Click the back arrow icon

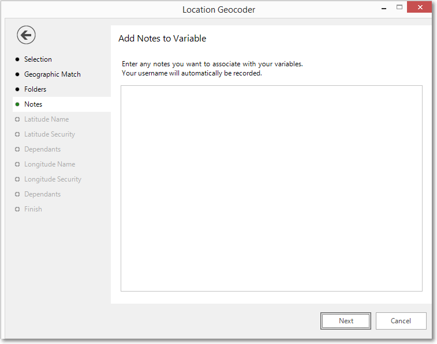tap(26, 35)
